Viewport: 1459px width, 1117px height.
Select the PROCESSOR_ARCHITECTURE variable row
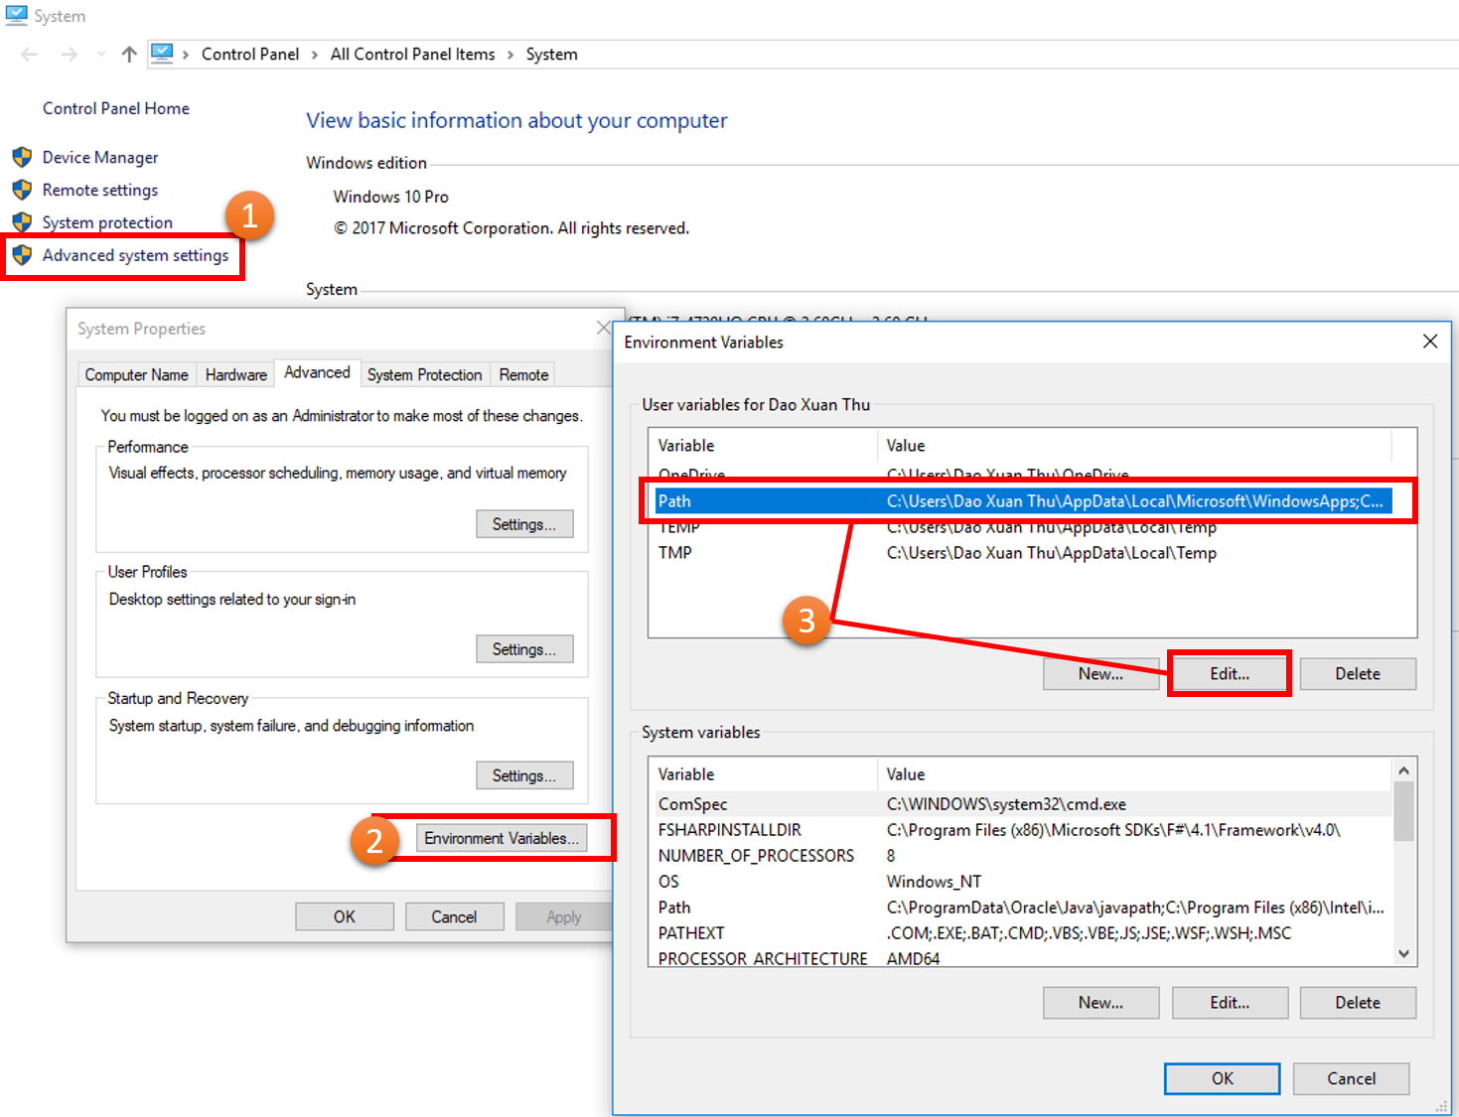click(x=1023, y=957)
